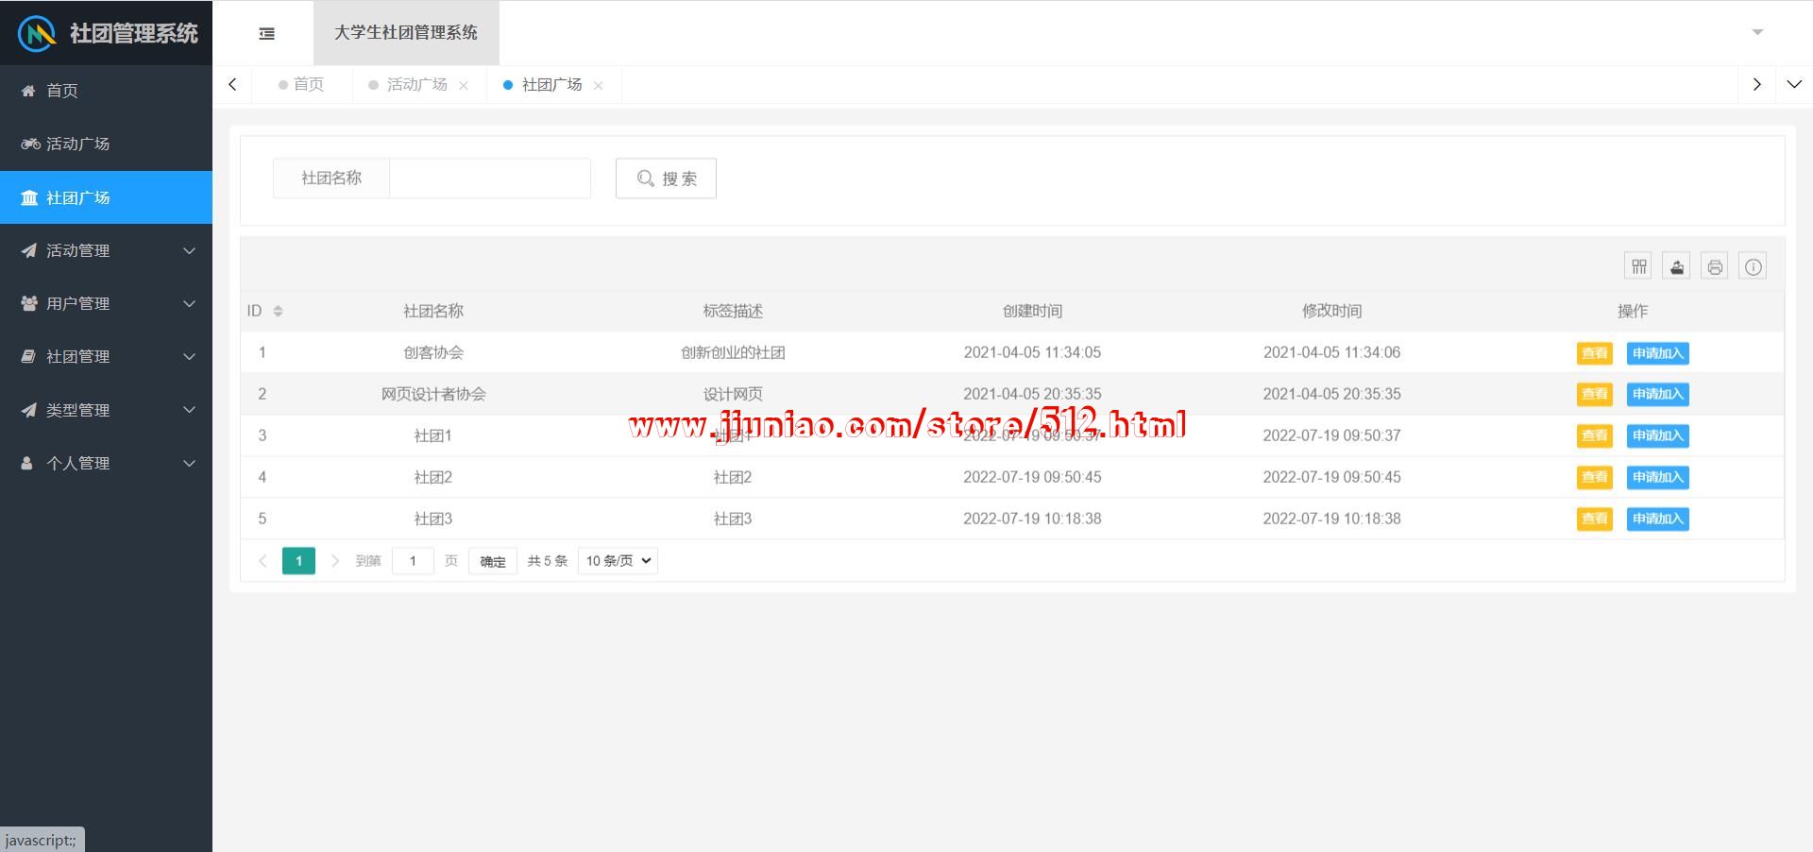Viewport: 1813px width, 852px height.
Task: Expand the 用户管理 menu
Action: tap(106, 303)
